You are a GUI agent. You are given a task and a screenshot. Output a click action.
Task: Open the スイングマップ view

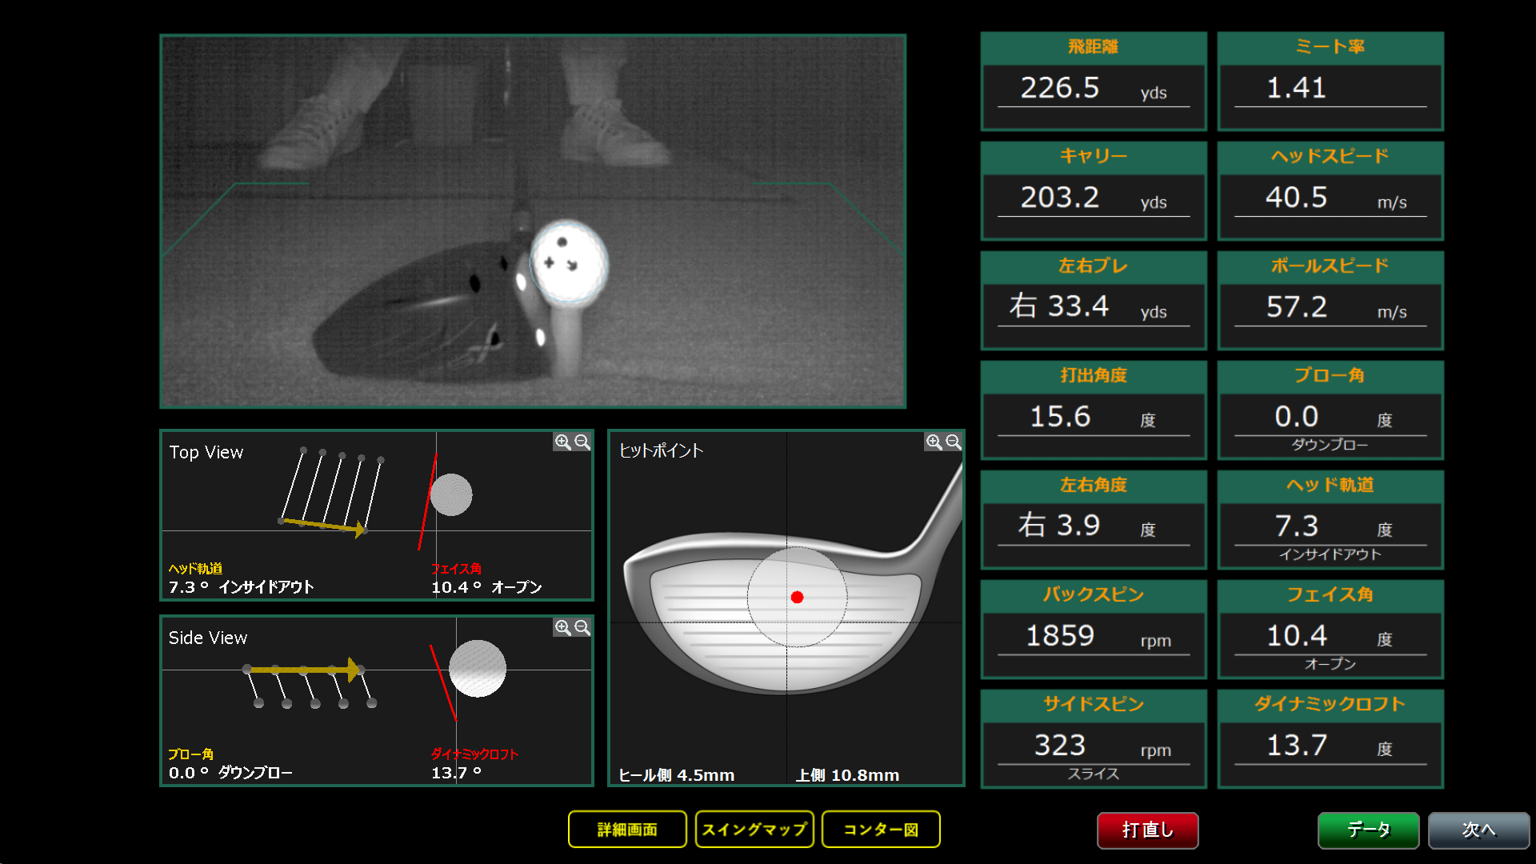click(x=754, y=830)
